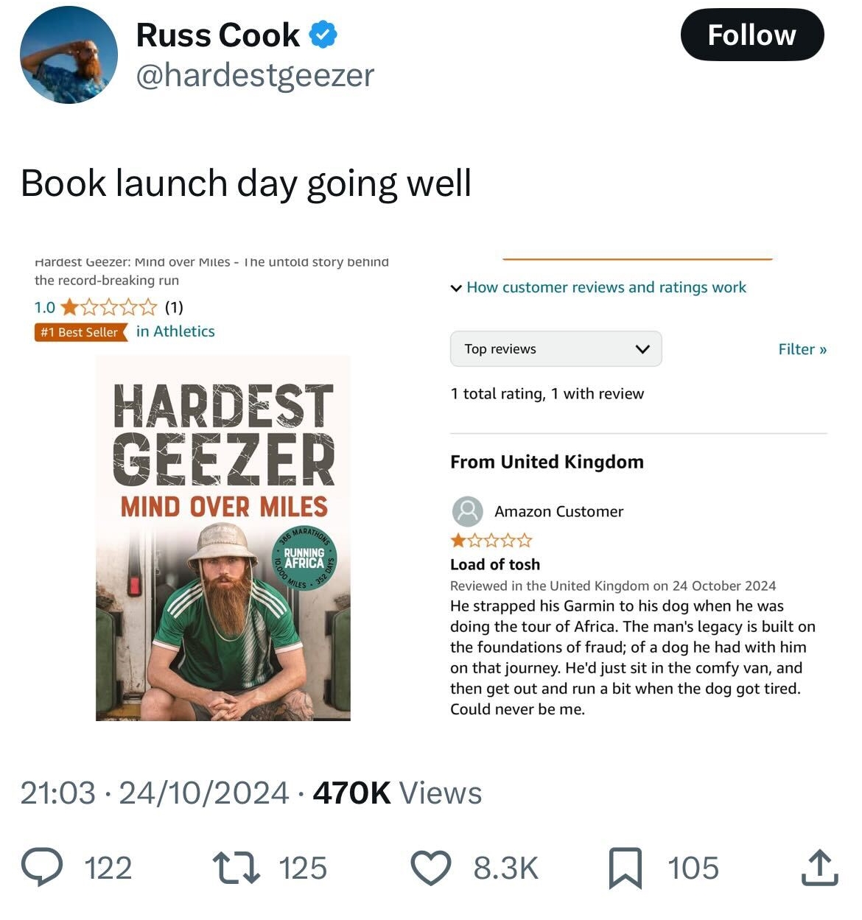Toggle Follow on @hardestgeezer
The width and height of the screenshot is (862, 920).
coord(753,34)
